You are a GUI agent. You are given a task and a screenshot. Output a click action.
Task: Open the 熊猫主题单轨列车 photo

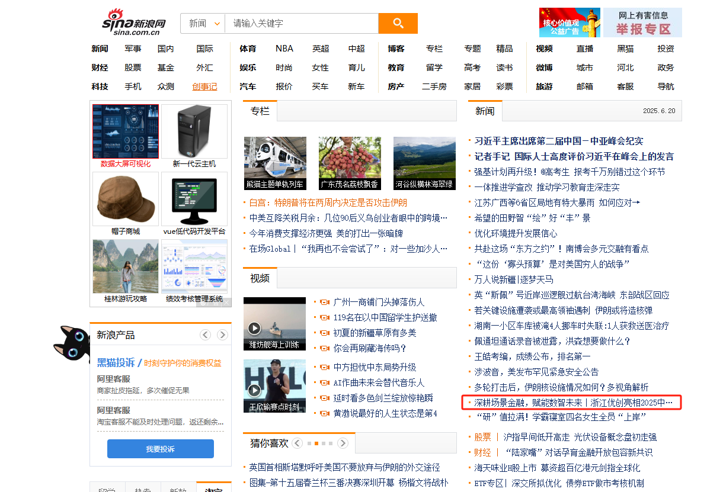point(275,163)
